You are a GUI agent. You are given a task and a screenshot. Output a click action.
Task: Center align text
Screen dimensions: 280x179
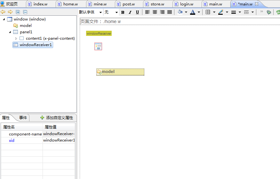click(x=155, y=12)
